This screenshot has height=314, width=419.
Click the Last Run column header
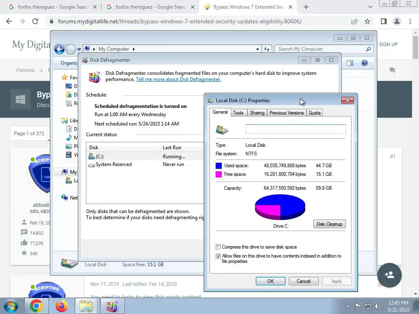coord(182,147)
